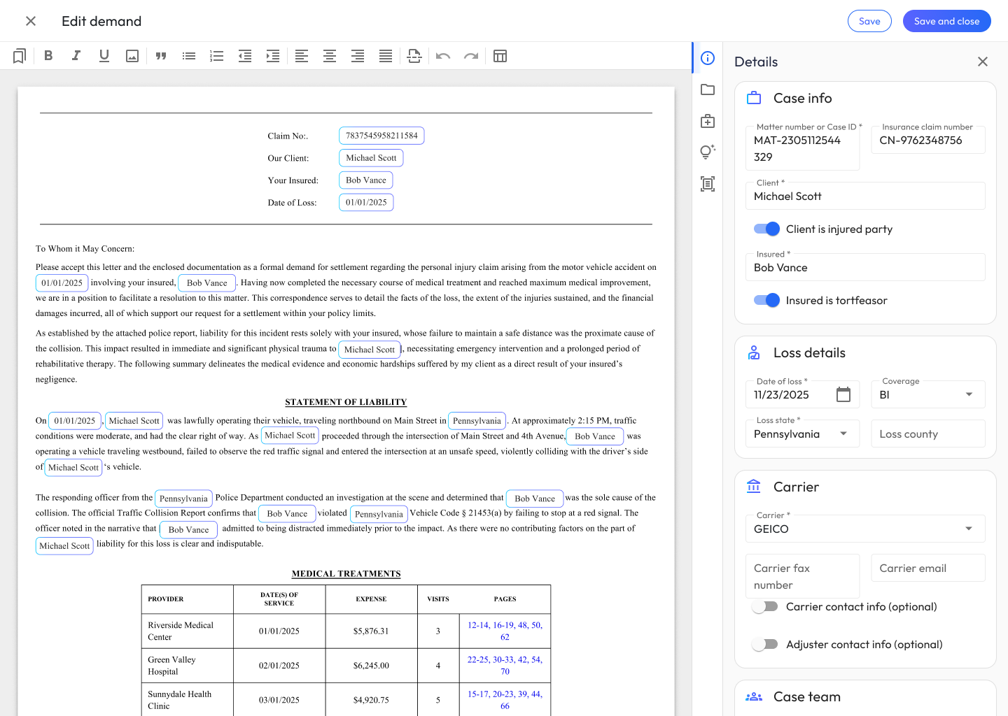Turn off Client is injured party
Screen dimensions: 1008x716
coord(766,229)
